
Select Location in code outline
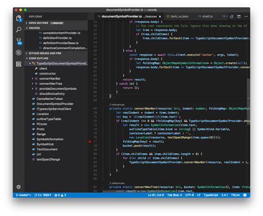click(x=43, y=114)
